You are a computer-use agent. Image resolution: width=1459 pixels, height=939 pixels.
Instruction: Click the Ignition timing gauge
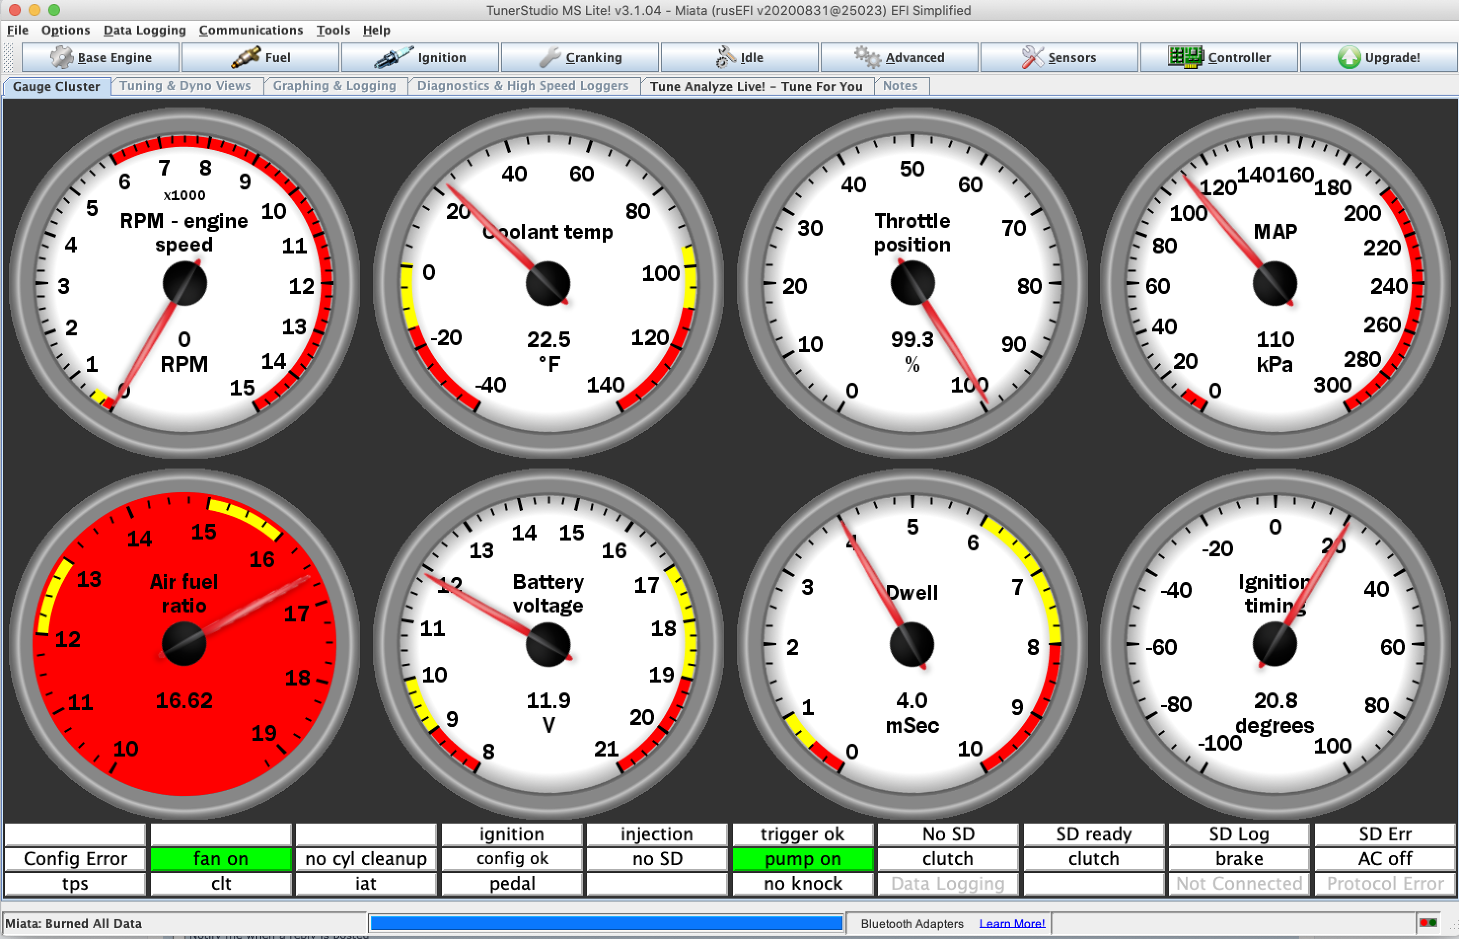pyautogui.click(x=1274, y=644)
